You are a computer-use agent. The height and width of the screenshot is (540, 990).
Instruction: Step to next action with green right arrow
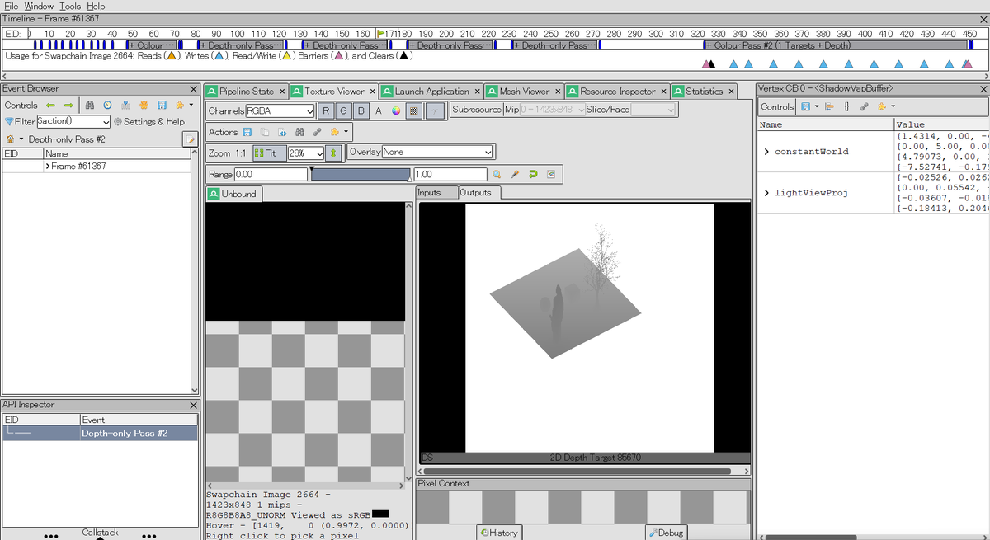click(68, 105)
